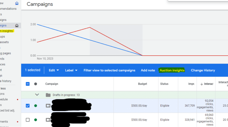
Task: Click Nov 10, 2023 chart date label
Action: (45, 59)
